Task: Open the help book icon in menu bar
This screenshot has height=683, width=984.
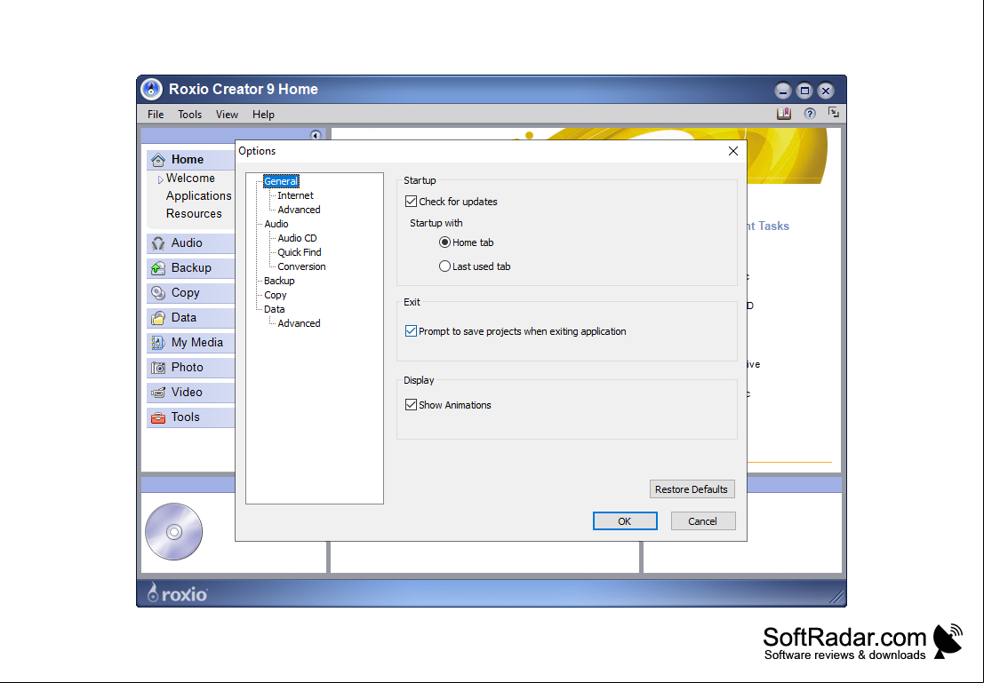Action: point(784,114)
